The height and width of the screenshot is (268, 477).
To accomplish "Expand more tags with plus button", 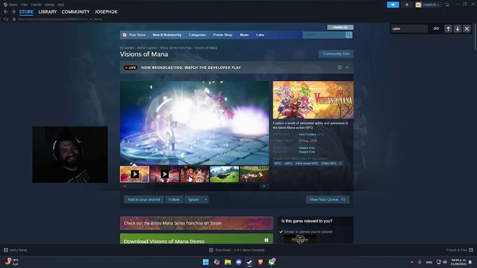I will coord(340,163).
